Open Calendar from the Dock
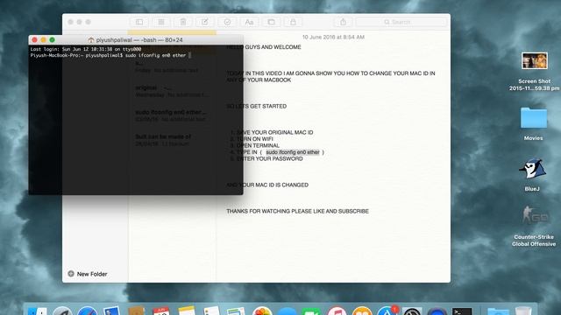Screen dimensions: 561x315 click(x=161, y=311)
